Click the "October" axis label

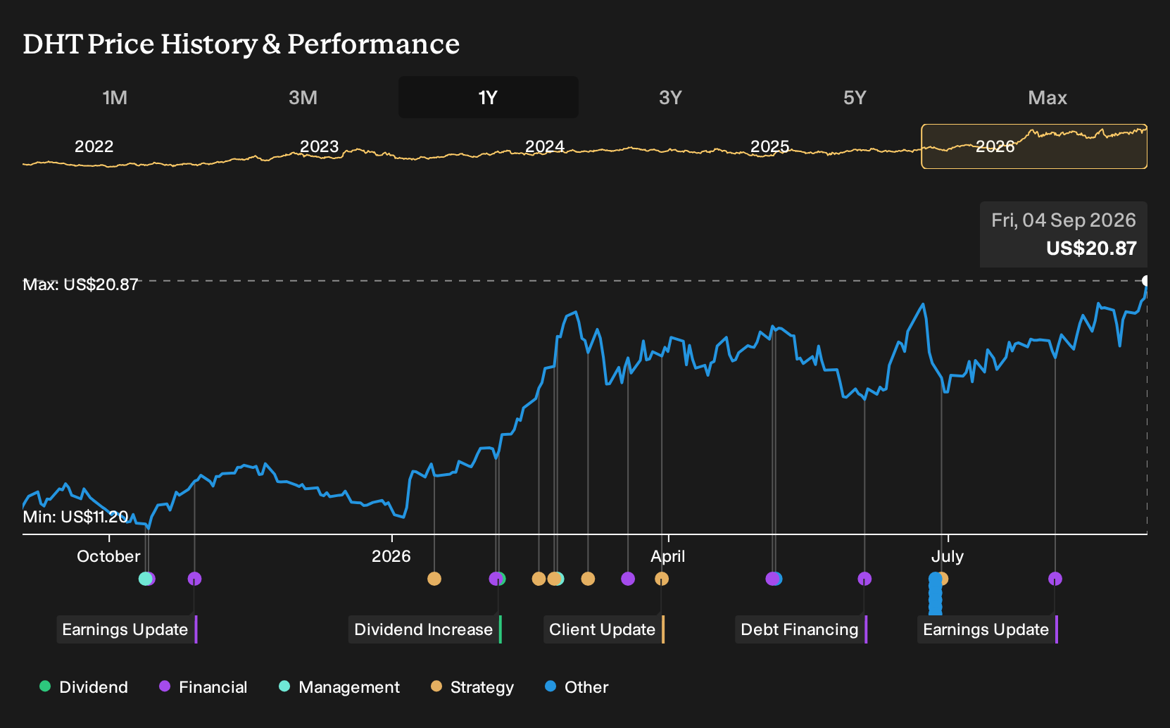pos(108,556)
